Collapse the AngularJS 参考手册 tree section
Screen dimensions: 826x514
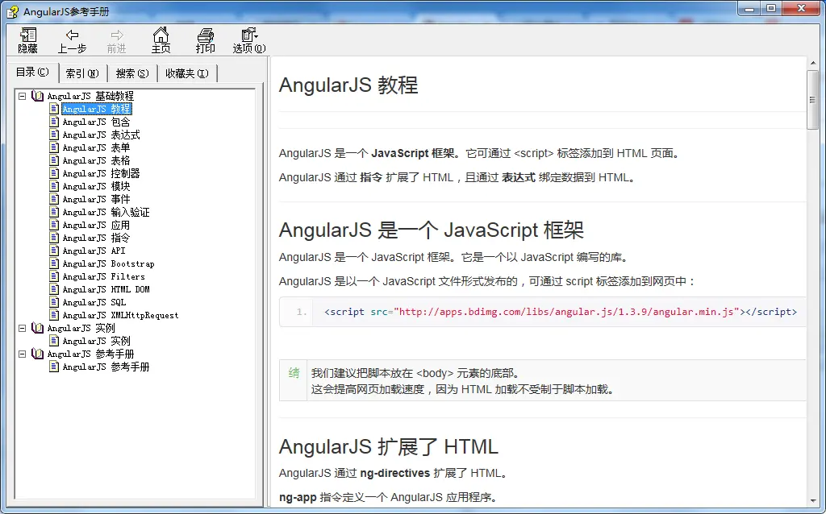(x=23, y=354)
